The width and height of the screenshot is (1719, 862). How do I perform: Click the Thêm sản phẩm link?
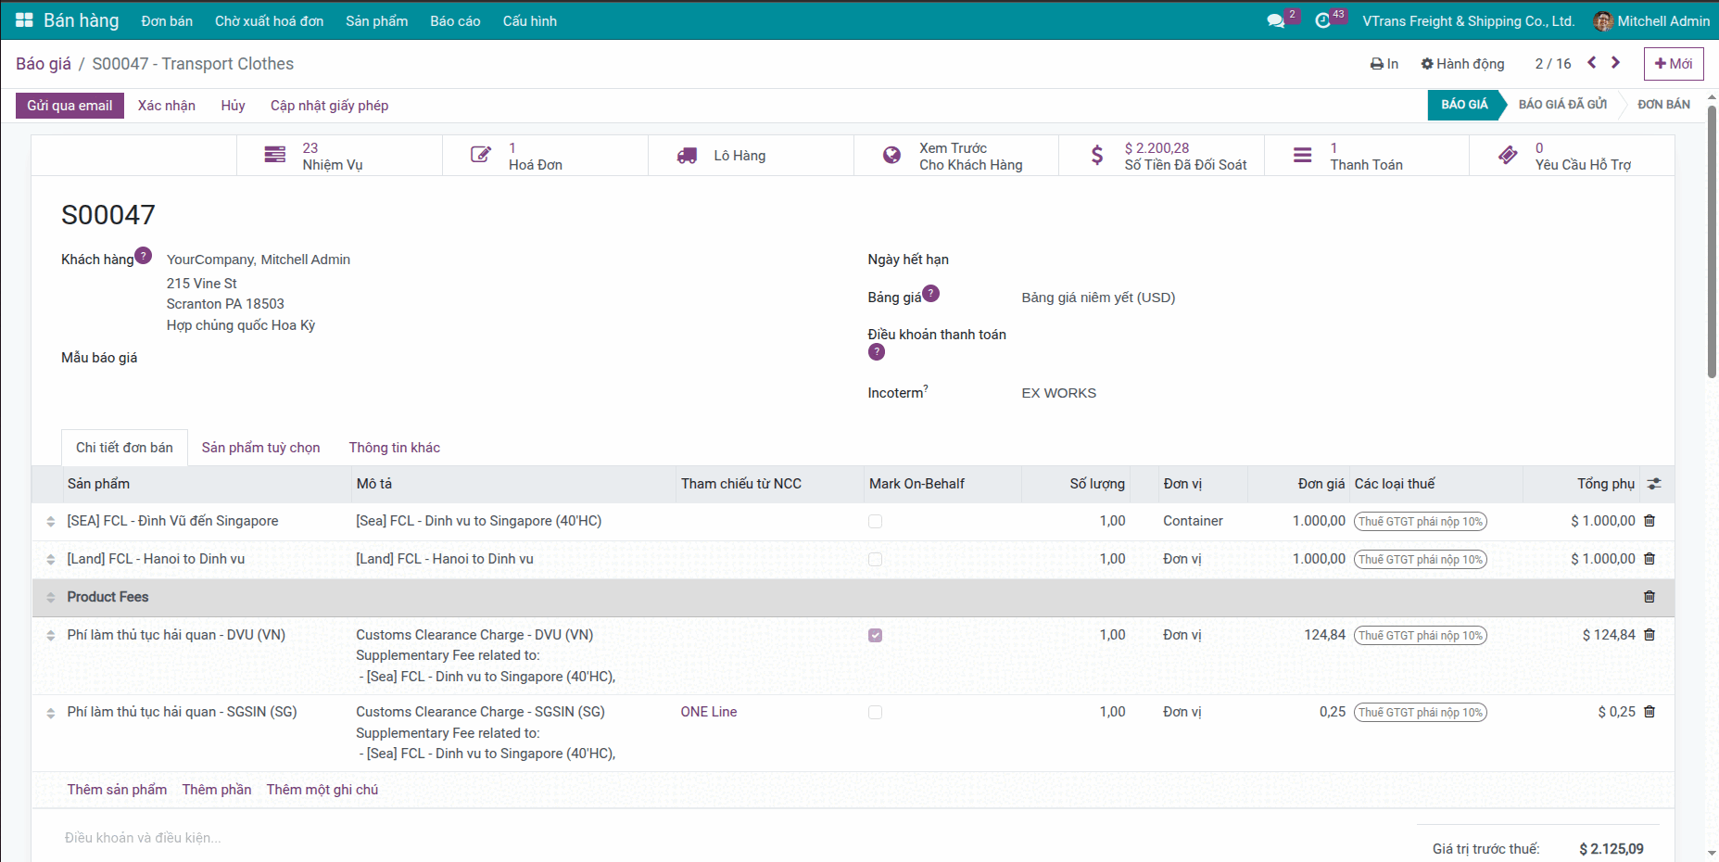(x=117, y=790)
